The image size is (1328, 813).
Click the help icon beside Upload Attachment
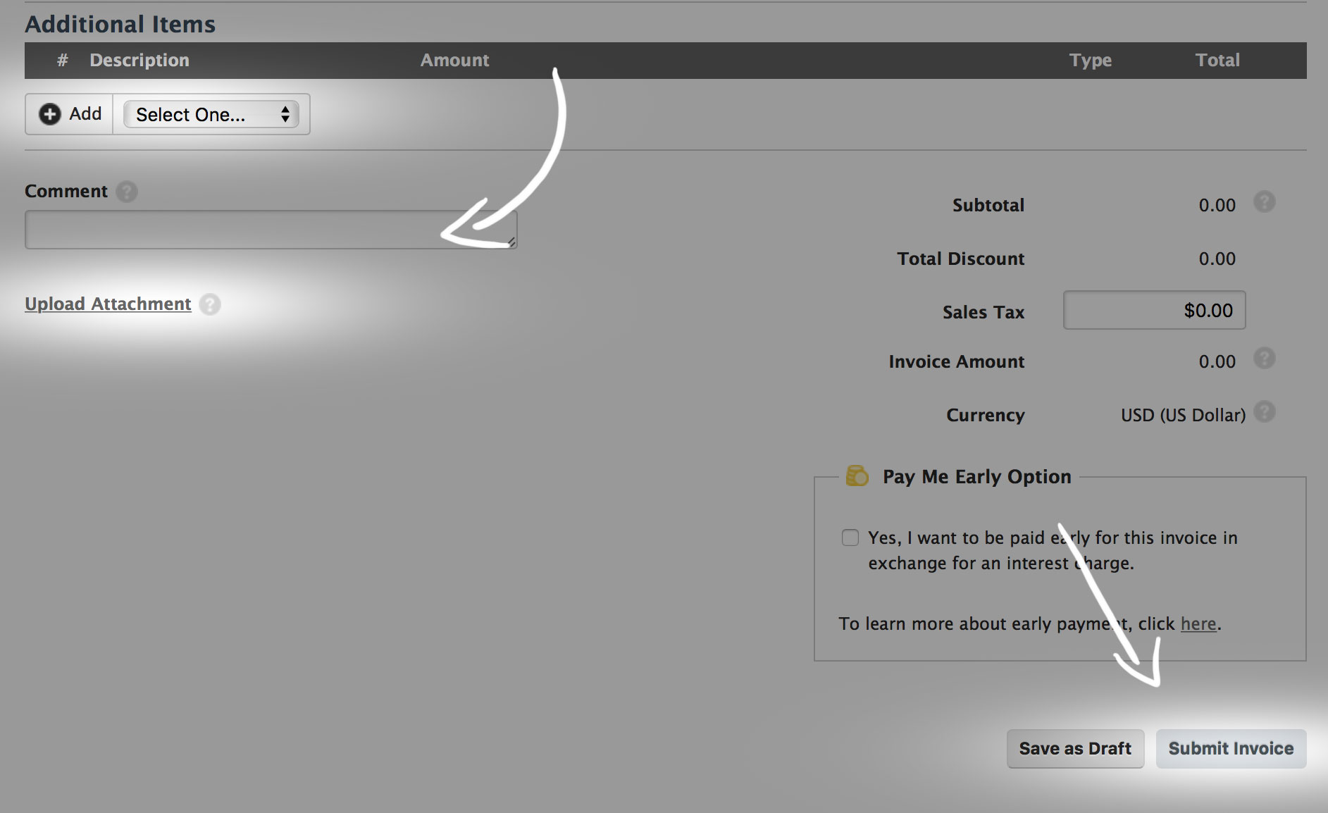tap(210, 304)
